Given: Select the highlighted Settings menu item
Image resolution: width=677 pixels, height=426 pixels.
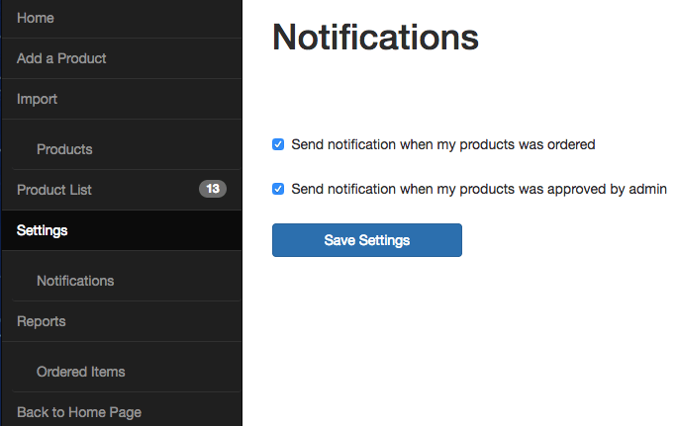Looking at the screenshot, I should pos(43,230).
